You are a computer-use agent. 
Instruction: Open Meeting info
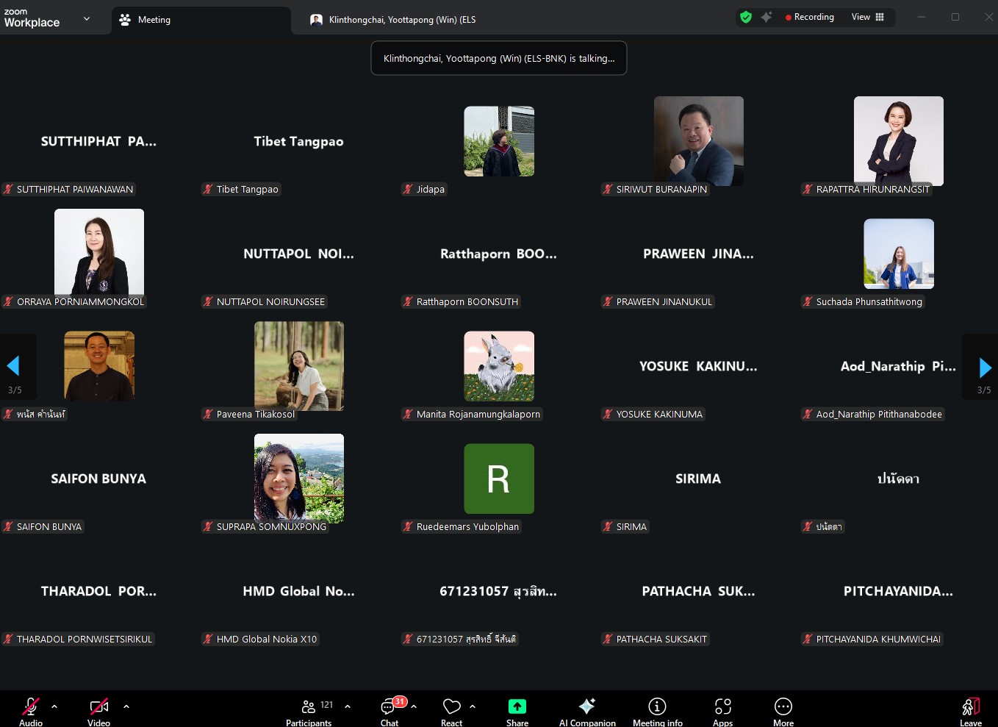tap(657, 710)
